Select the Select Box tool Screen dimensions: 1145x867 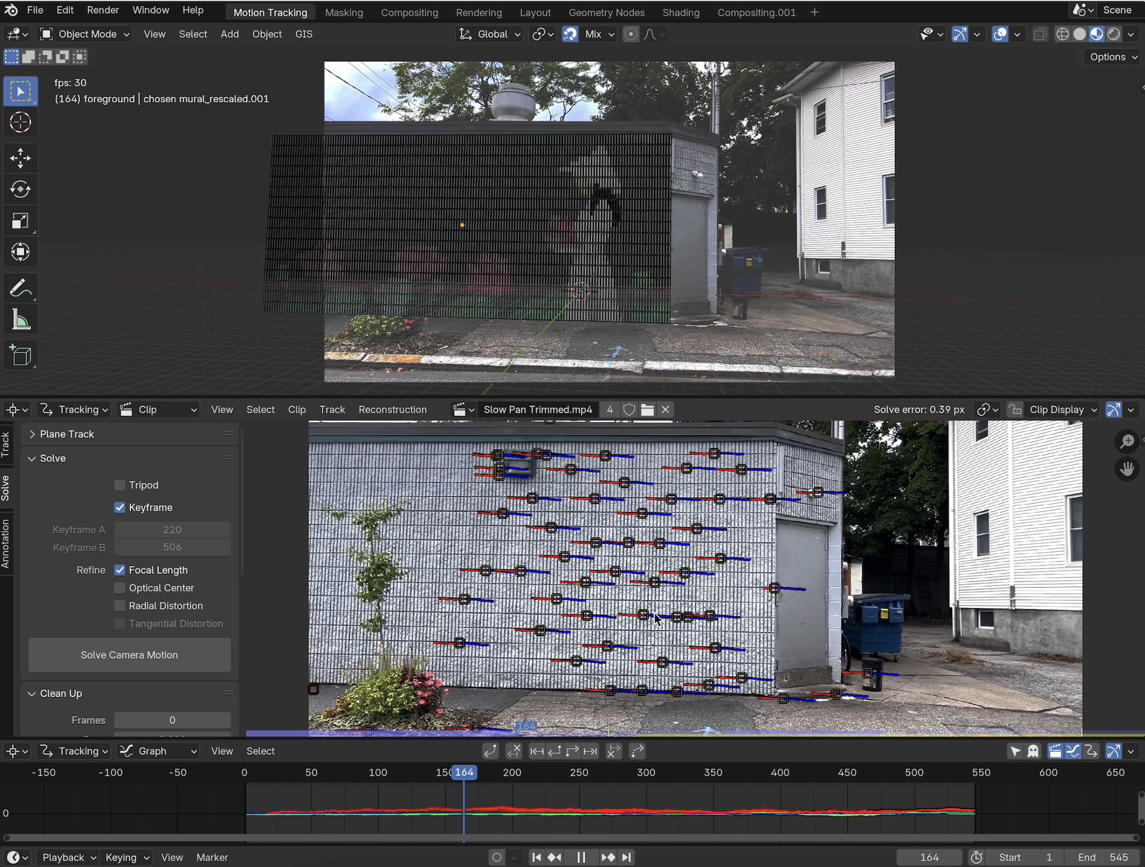point(20,92)
